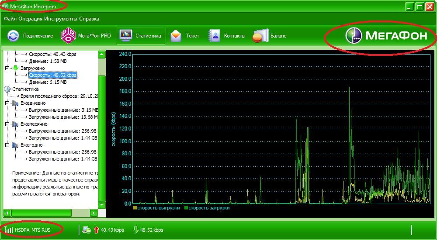Viewport: 437px width, 240px height.
Task: Open the Контакты address book icon
Action: [x=214, y=36]
